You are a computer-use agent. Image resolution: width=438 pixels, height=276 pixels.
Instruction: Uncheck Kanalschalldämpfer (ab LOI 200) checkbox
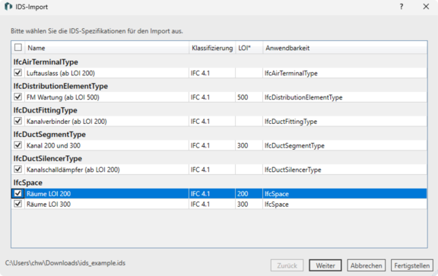pos(18,170)
